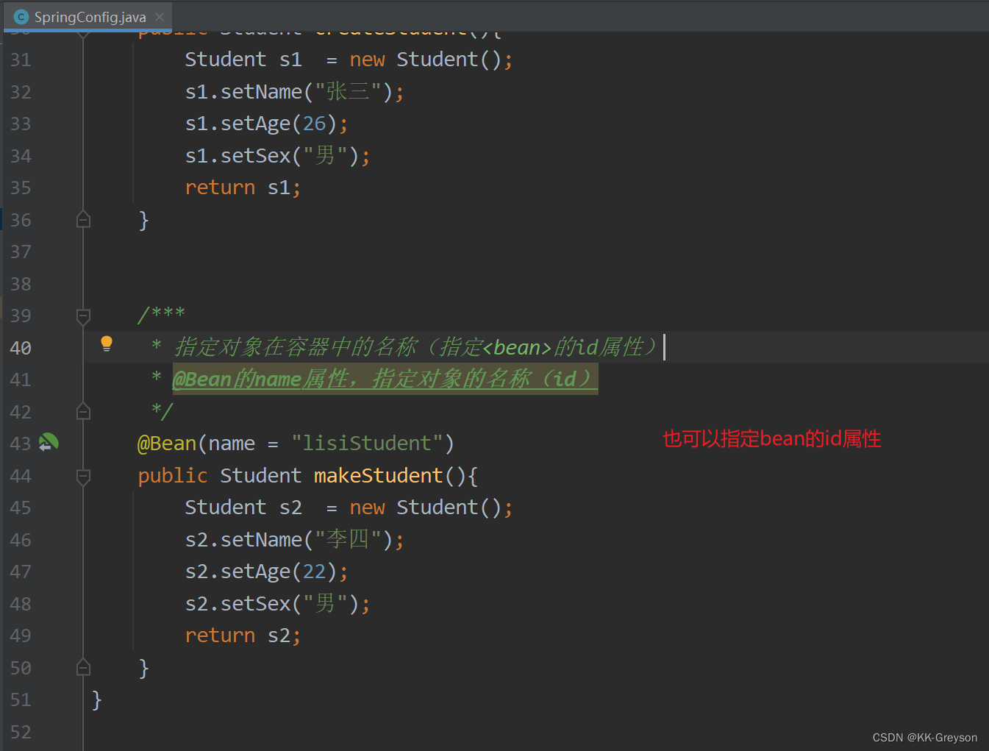Screen dimensions: 989x751
Task: Click the s2.setAge(22) statement
Action: pyautogui.click(x=266, y=572)
